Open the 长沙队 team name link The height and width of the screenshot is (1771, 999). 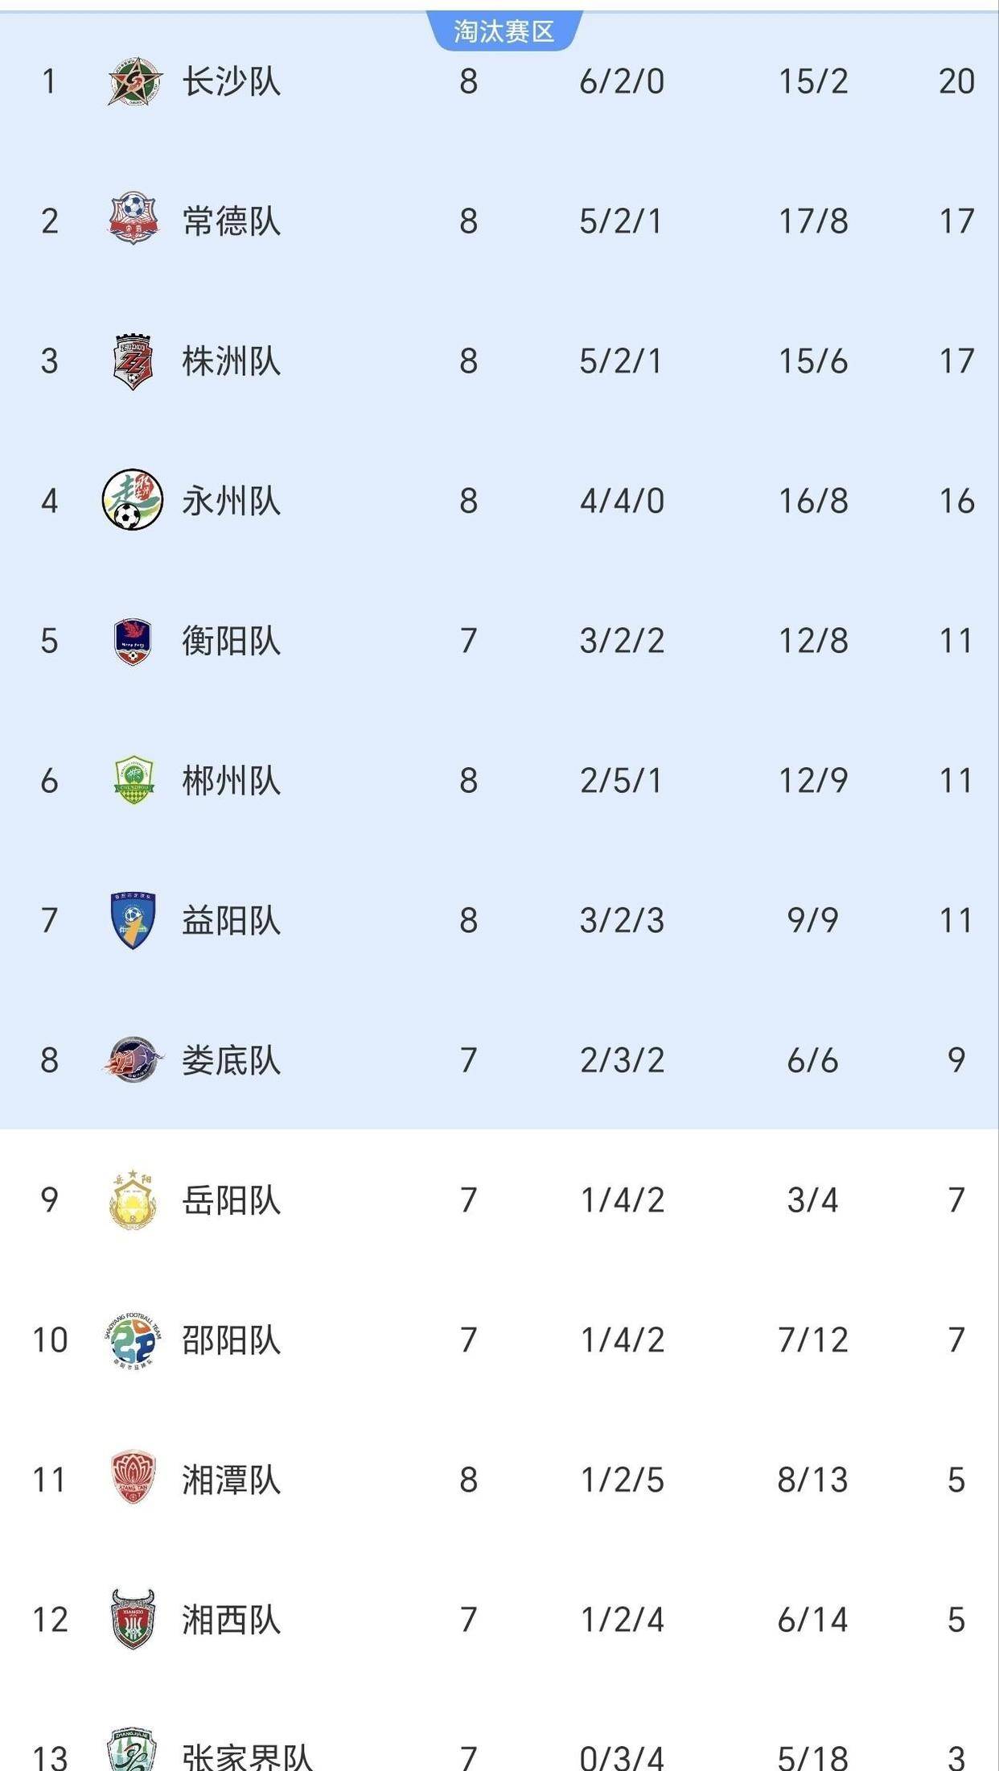point(232,81)
